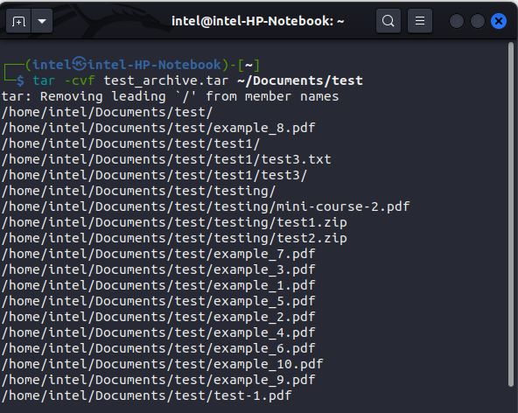Click the tar -cvf command line
The image size is (518, 413).
coord(198,80)
